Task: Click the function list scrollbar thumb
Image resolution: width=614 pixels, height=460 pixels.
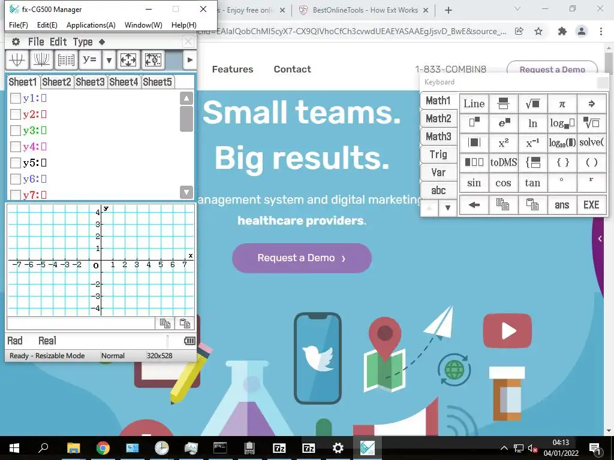Action: [186, 119]
